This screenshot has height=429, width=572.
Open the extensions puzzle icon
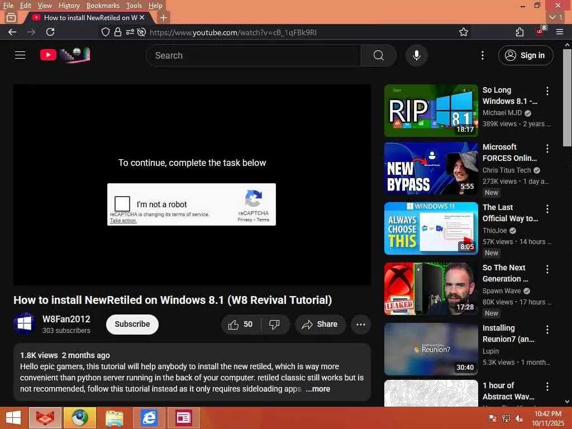pyautogui.click(x=520, y=32)
